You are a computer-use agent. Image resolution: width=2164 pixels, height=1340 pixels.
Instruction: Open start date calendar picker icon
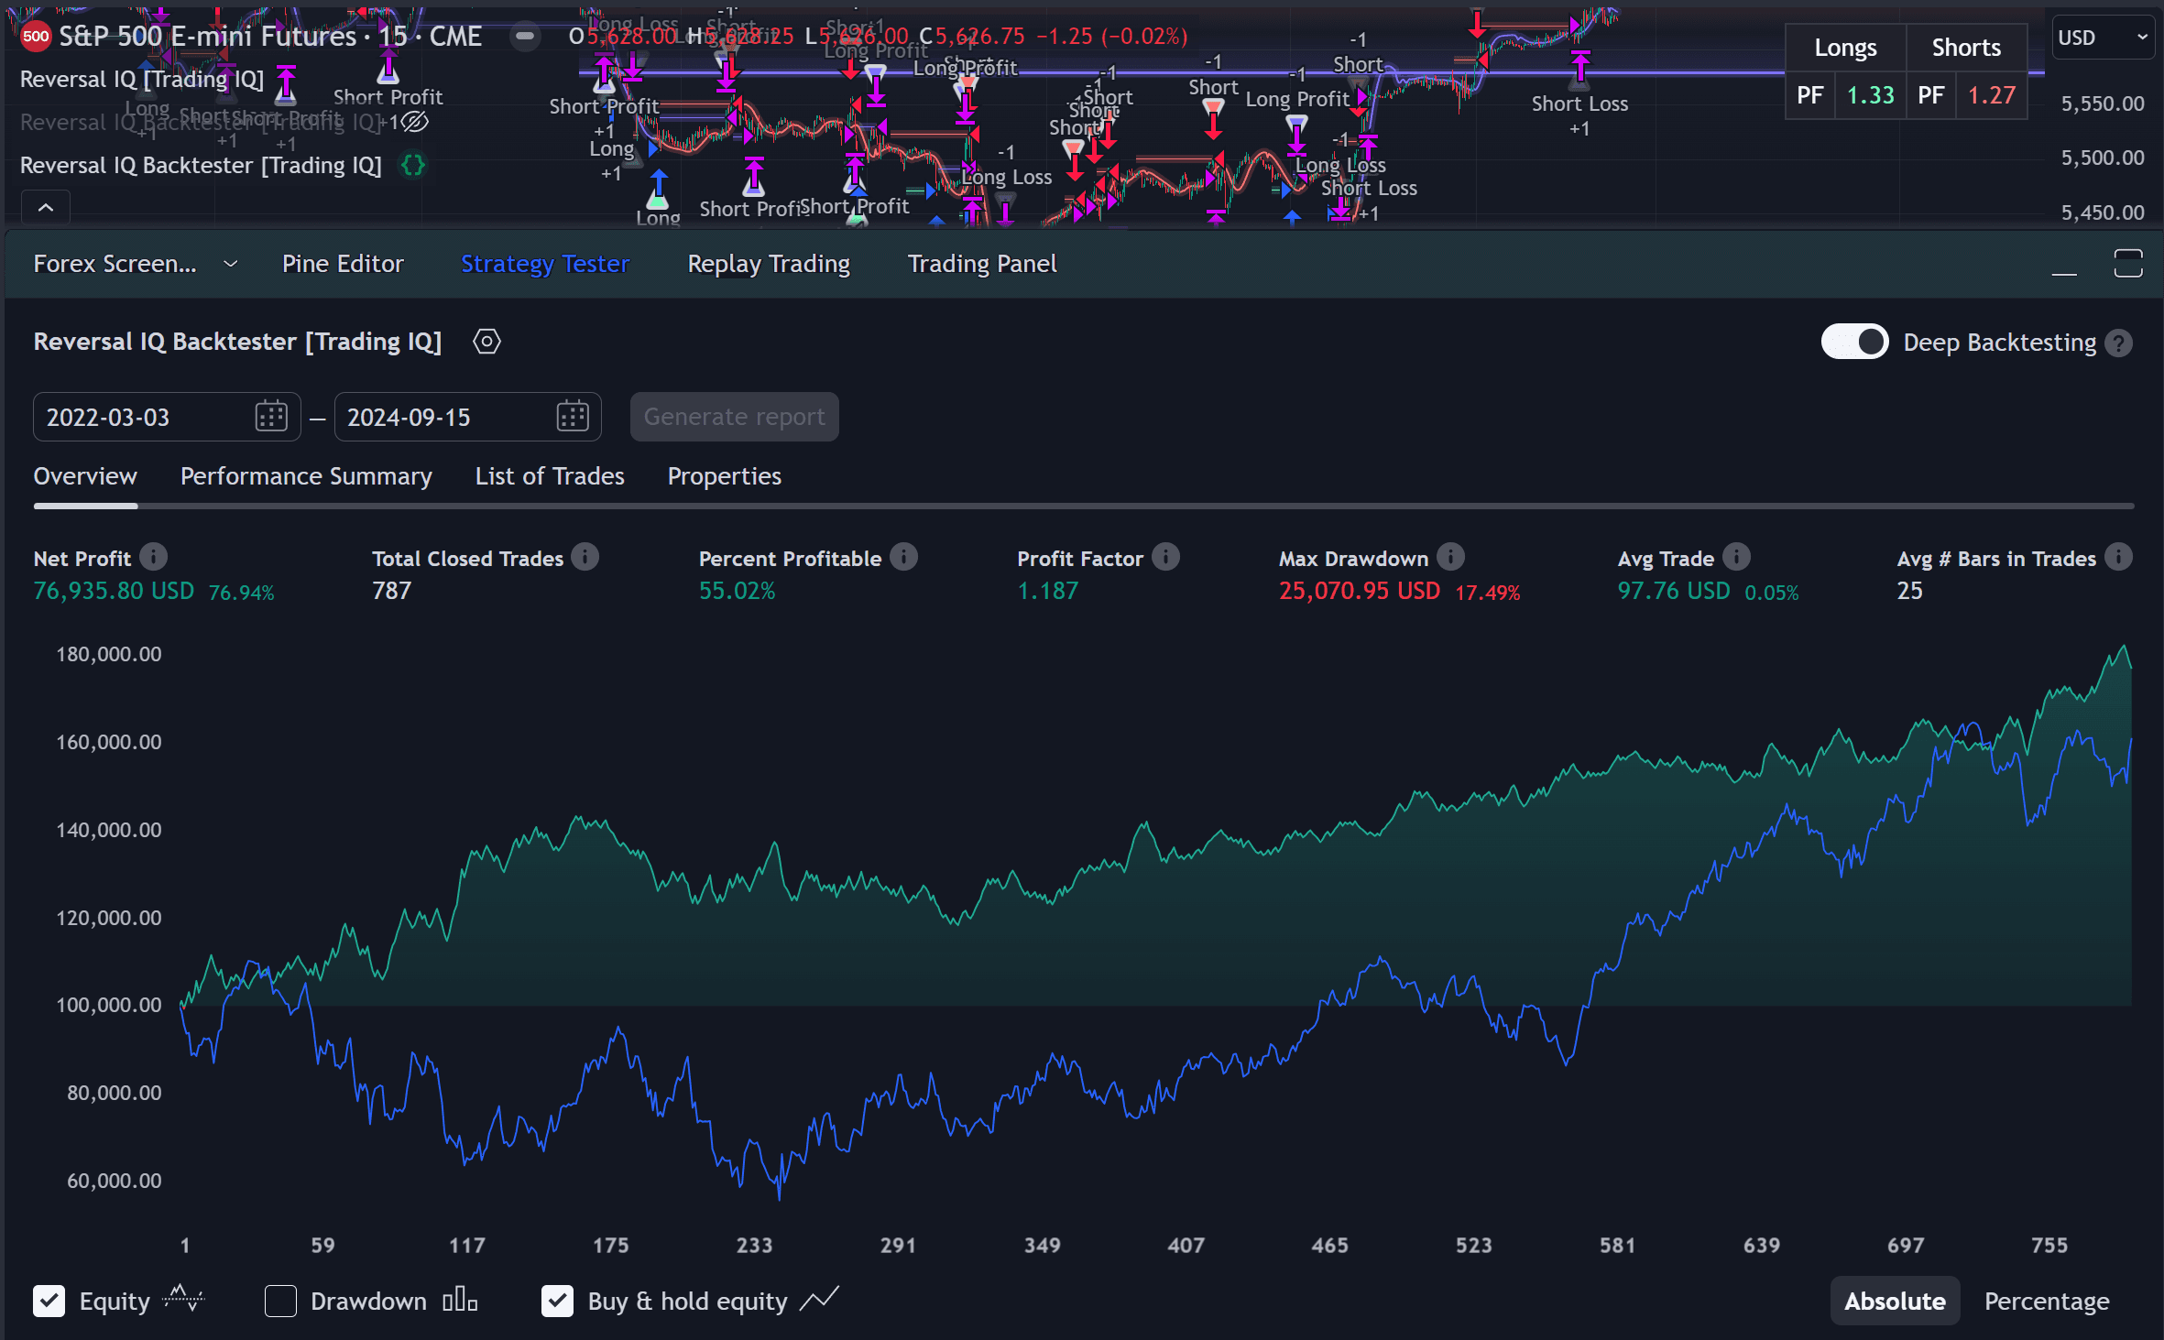271,417
